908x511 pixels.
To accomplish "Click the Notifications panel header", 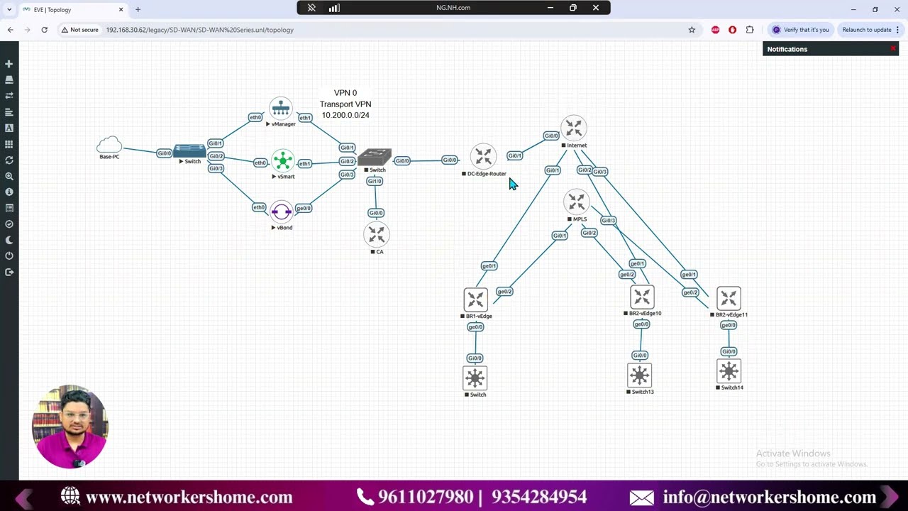I will (x=831, y=49).
